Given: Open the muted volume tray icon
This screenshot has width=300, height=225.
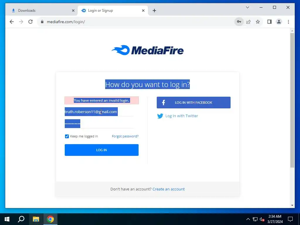Looking at the screenshot, I should [262, 219].
